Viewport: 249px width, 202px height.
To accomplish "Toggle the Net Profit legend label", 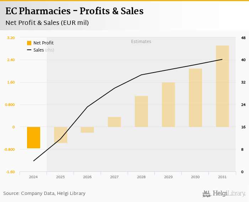I will pos(43,43).
